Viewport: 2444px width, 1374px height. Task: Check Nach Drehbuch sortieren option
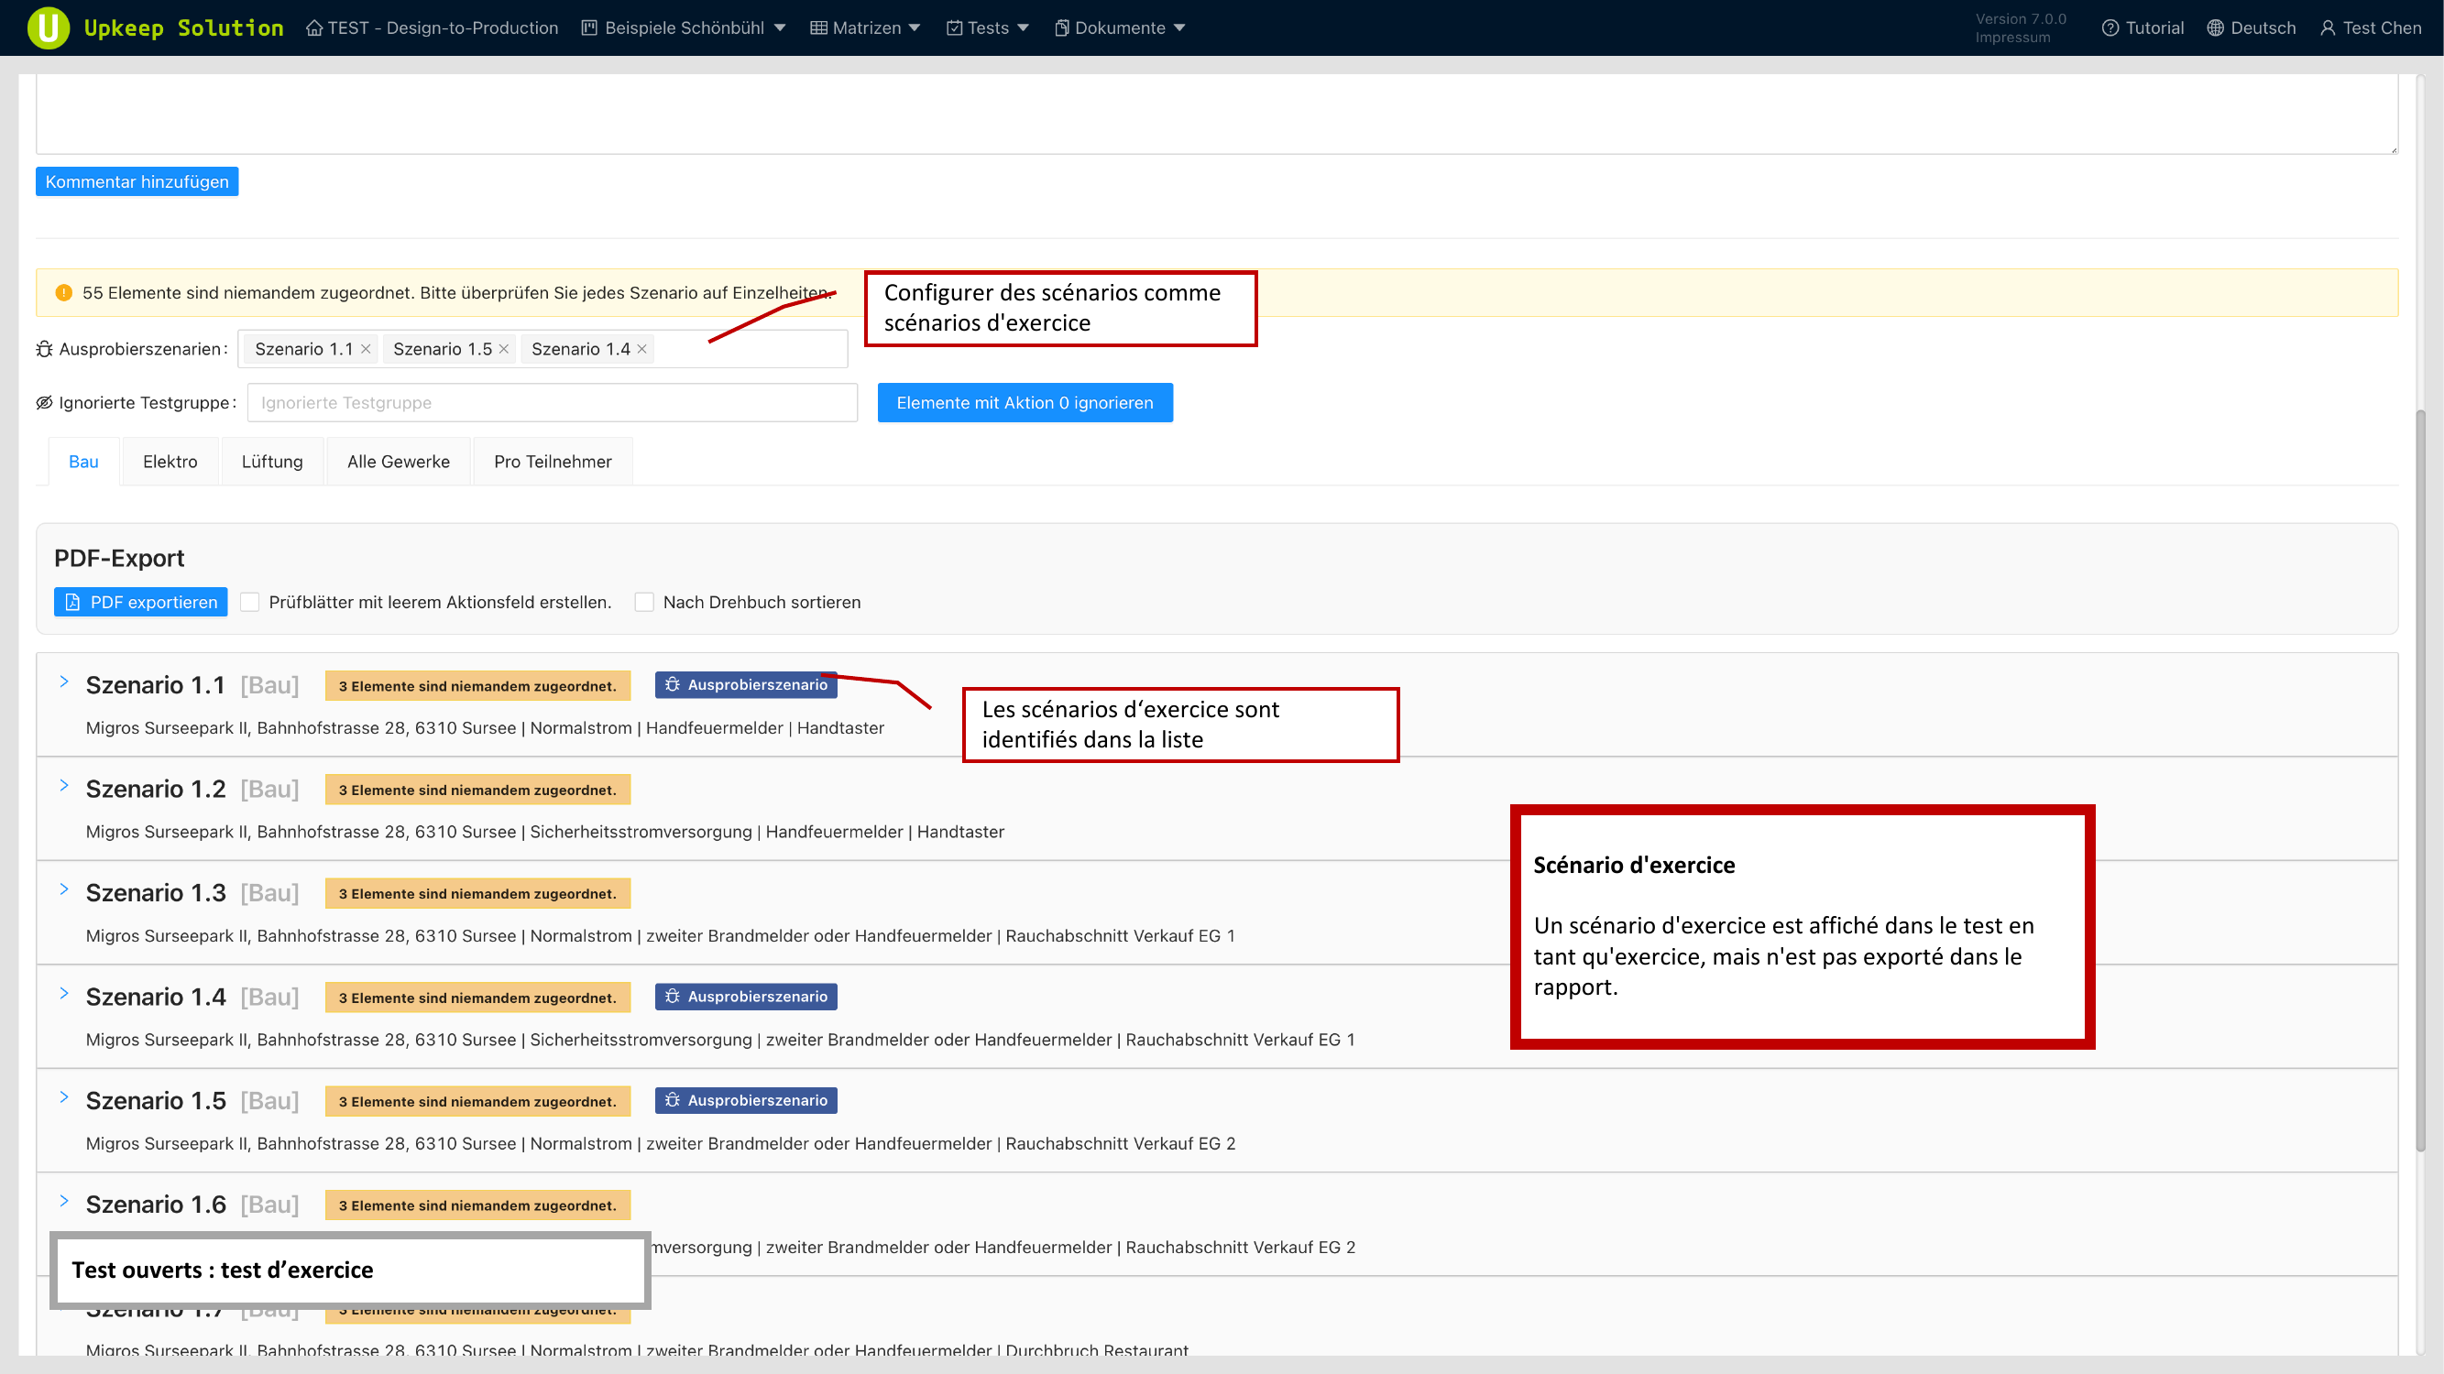click(644, 602)
